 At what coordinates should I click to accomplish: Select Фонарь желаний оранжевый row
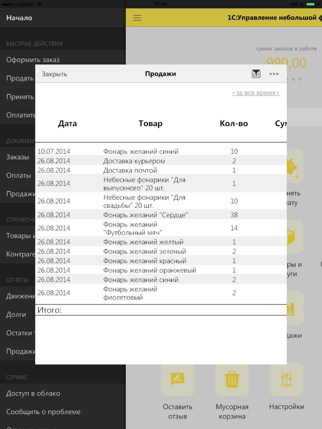tap(161, 270)
